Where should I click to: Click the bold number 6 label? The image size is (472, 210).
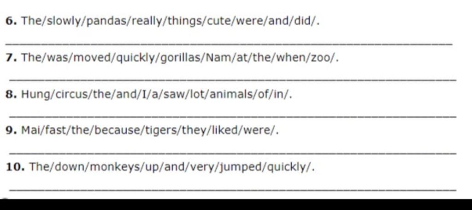[11, 21]
